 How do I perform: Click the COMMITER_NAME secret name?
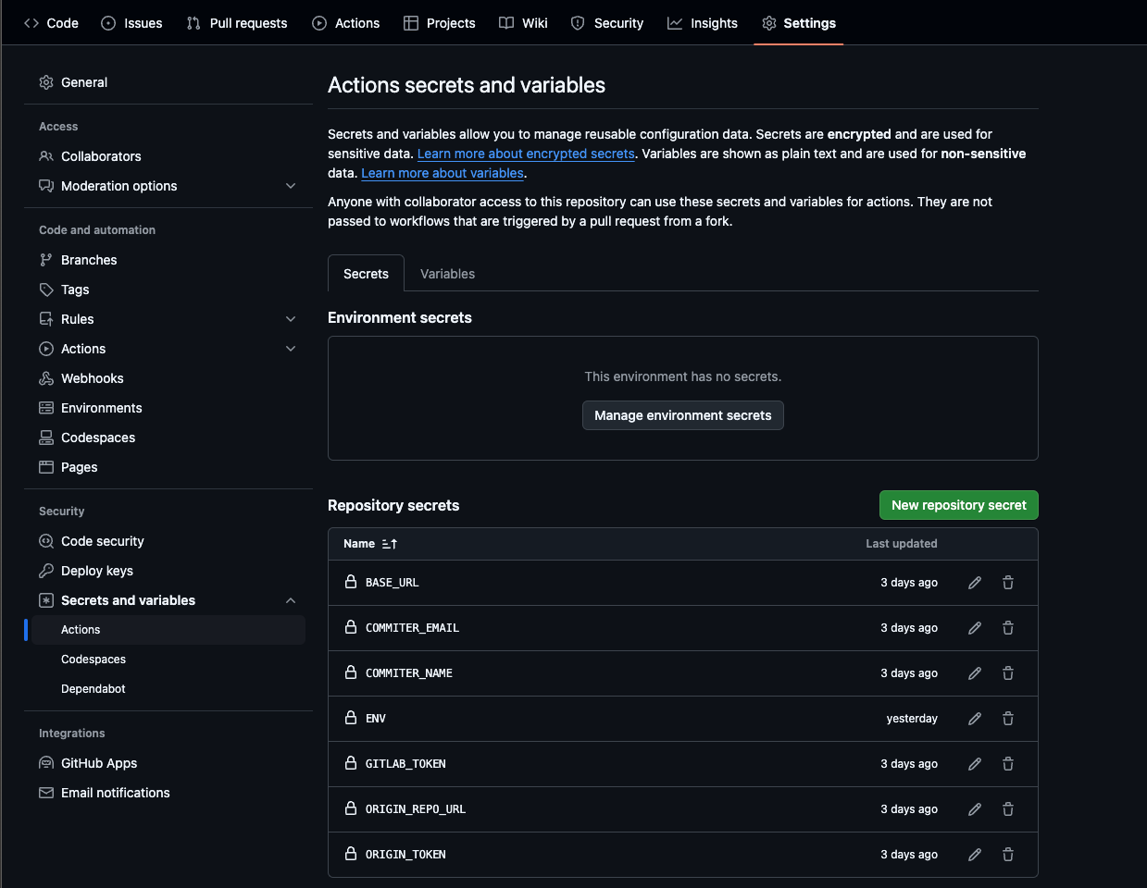(x=409, y=673)
